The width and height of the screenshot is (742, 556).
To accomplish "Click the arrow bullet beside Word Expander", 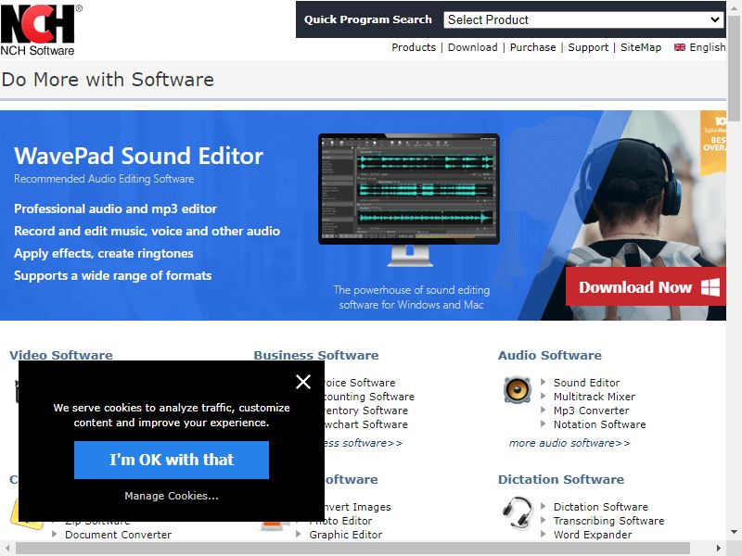I will (543, 535).
